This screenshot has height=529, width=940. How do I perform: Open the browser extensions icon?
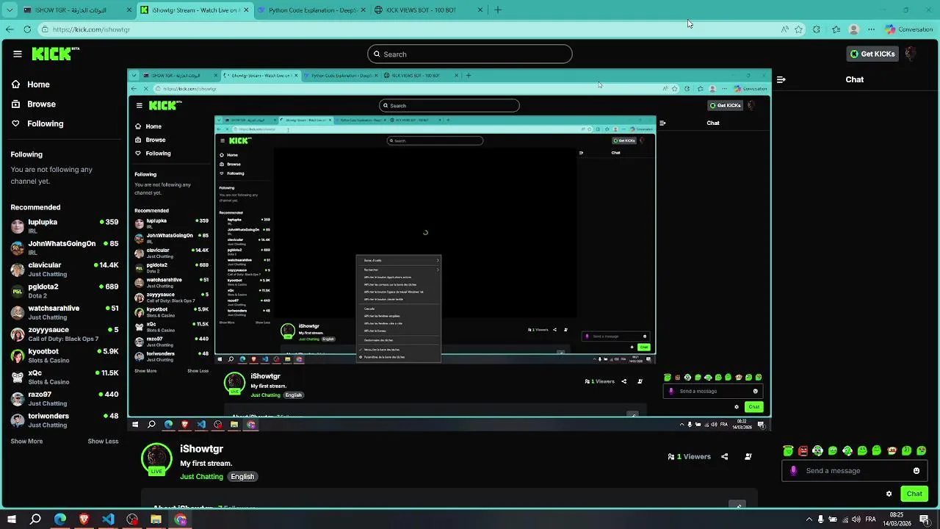point(817,29)
